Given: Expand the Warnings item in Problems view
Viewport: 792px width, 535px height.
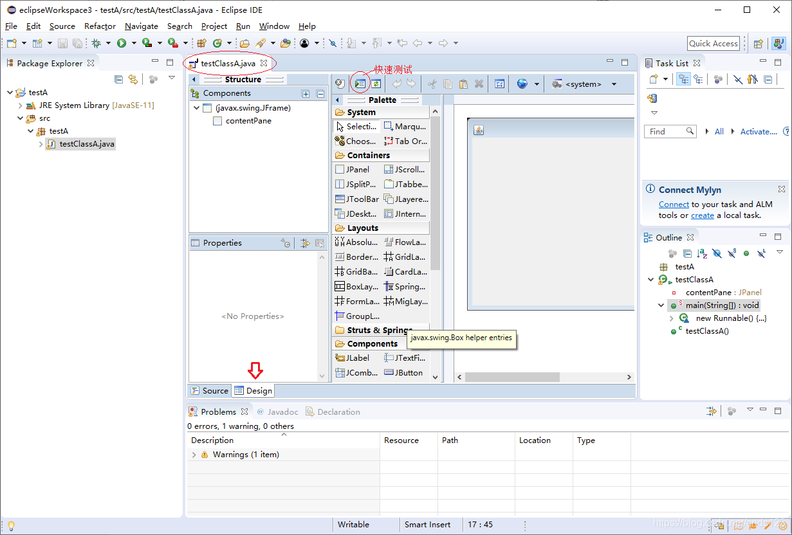Looking at the screenshot, I should [x=194, y=454].
